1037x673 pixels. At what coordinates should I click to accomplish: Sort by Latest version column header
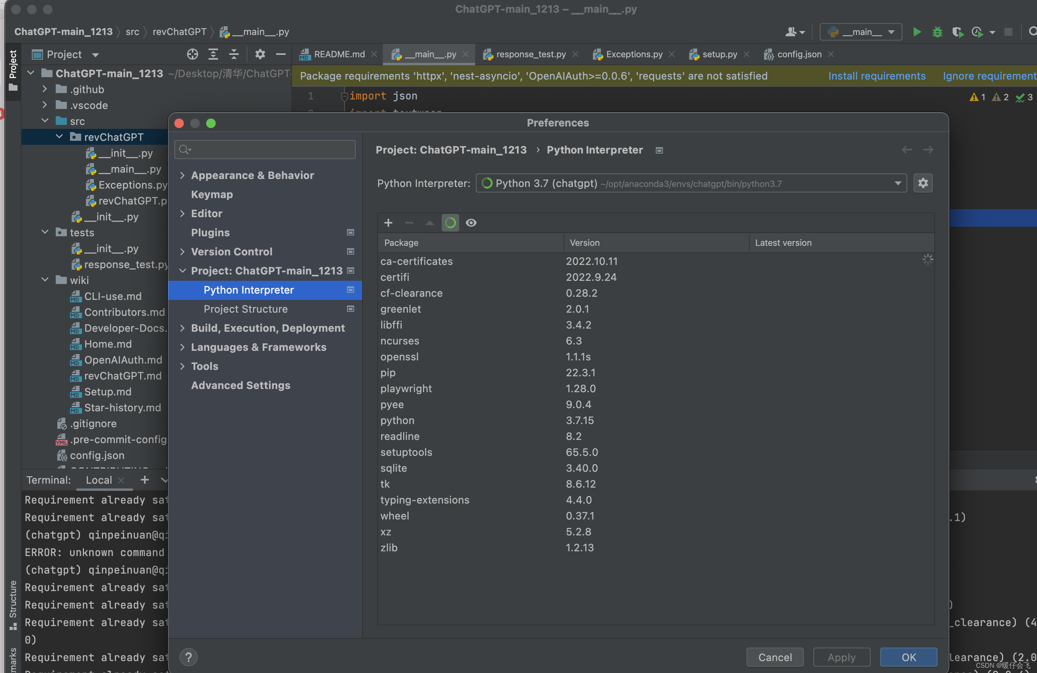coord(841,243)
